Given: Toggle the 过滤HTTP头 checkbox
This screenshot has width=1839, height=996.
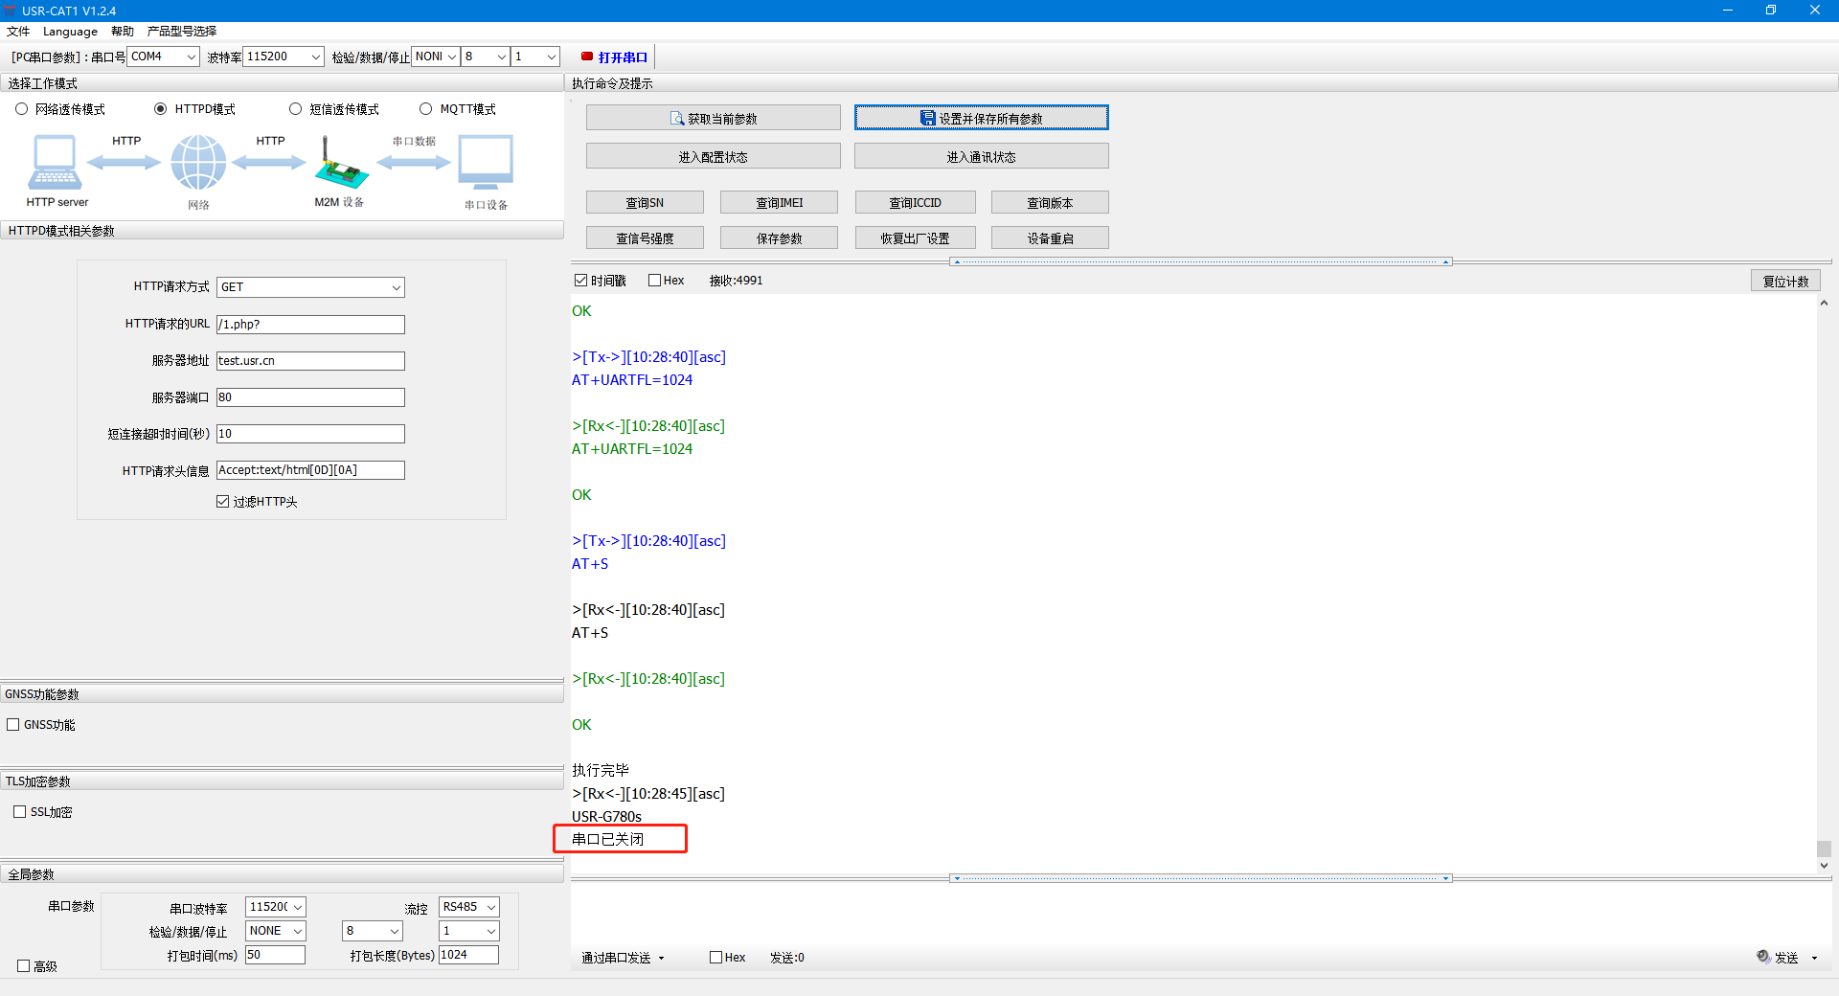Looking at the screenshot, I should (x=223, y=502).
